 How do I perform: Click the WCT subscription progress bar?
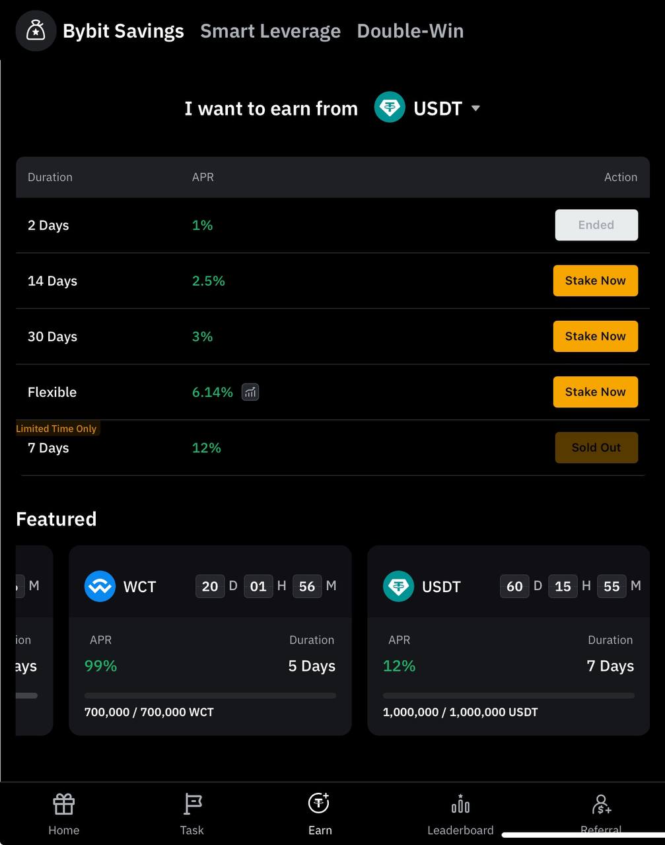coord(210,695)
